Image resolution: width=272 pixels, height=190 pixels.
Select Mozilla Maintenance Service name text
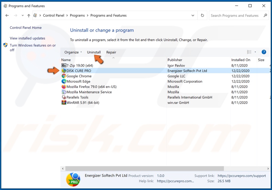[89, 92]
